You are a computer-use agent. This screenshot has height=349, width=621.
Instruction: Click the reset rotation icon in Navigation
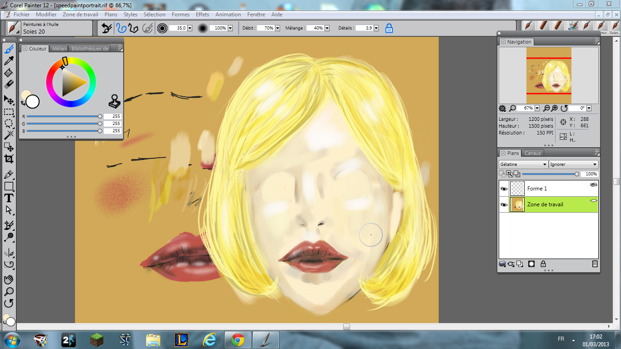(564, 108)
